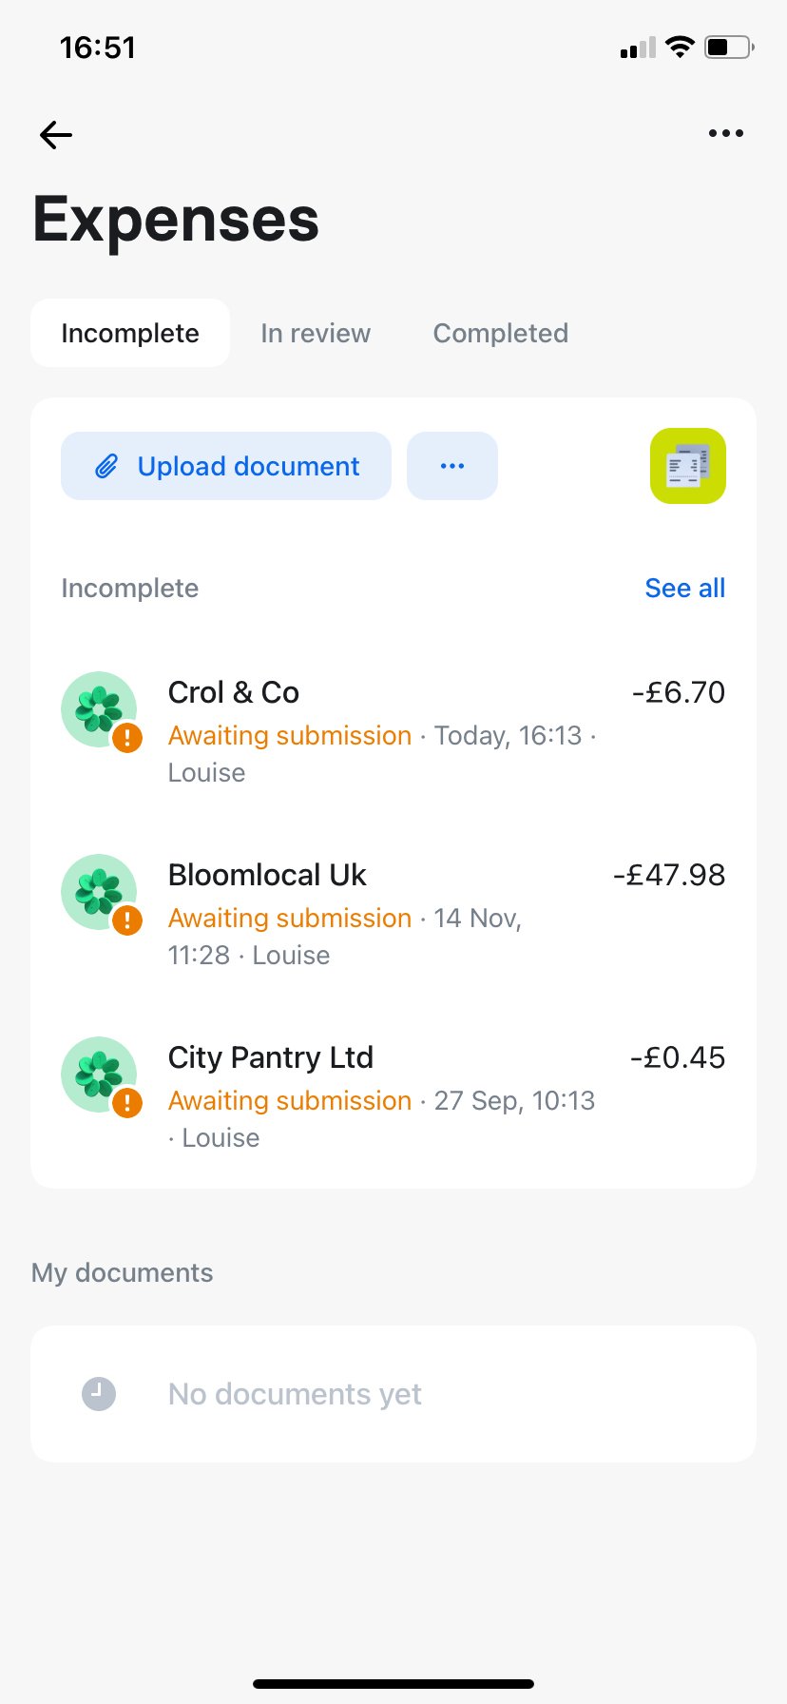Switch to the Completed tab

pos(501,333)
